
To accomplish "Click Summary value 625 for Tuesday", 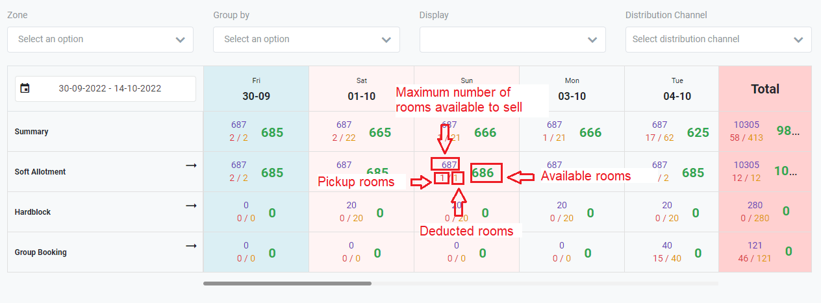I will click(x=698, y=132).
